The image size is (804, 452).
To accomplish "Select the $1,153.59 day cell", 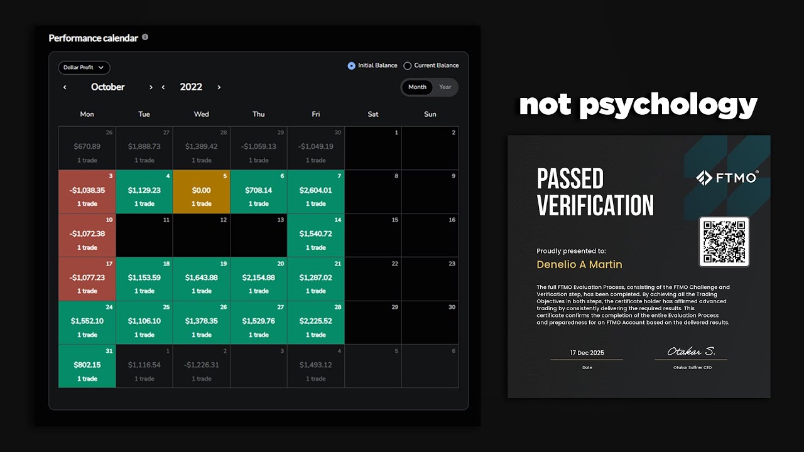I will click(144, 279).
